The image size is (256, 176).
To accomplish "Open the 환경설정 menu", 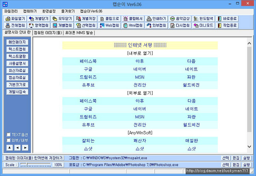I will click(49, 11).
